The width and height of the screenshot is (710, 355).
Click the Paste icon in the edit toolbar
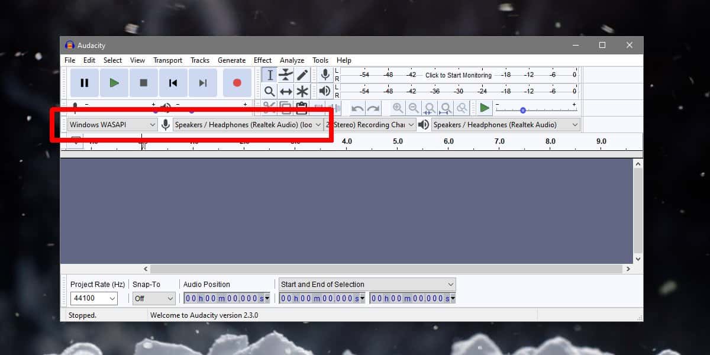tap(302, 107)
